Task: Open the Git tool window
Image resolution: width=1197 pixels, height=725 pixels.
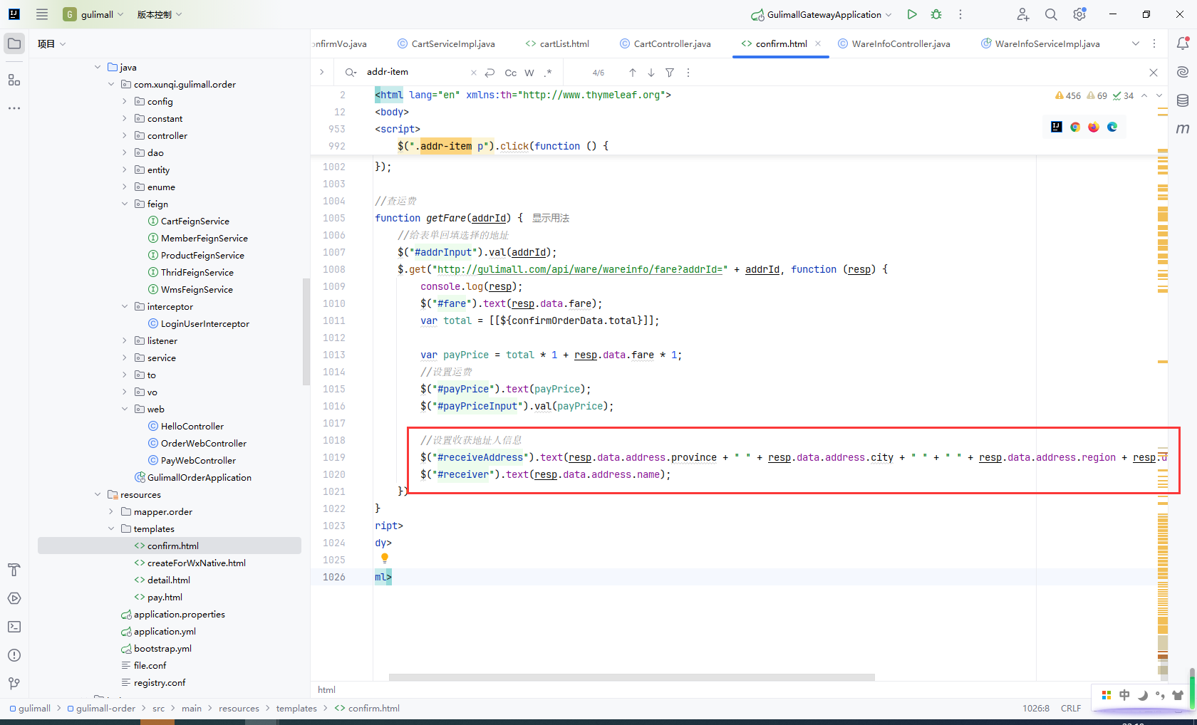Action: point(14,684)
